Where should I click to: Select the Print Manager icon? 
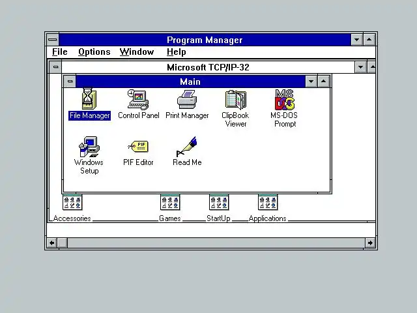pos(187,99)
